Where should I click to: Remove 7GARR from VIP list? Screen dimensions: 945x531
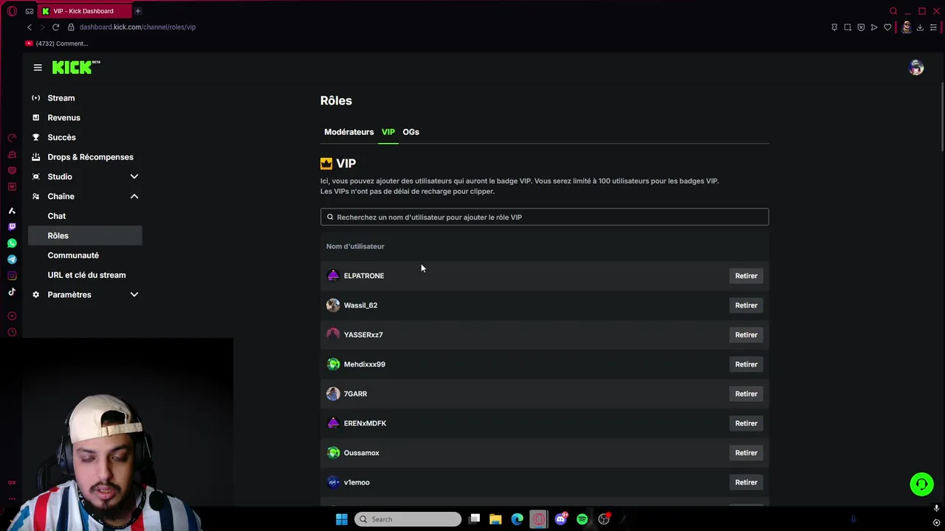click(746, 394)
